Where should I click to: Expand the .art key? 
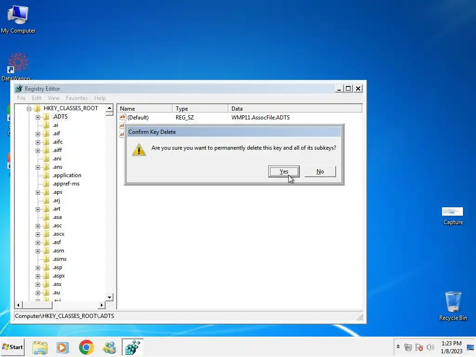pyautogui.click(x=38, y=210)
